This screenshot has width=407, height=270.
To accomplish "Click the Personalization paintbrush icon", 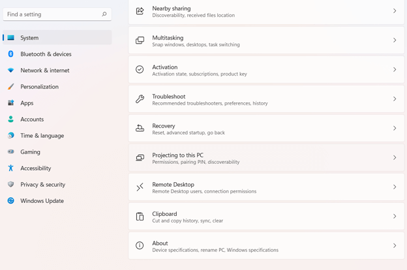I will coord(10,87).
